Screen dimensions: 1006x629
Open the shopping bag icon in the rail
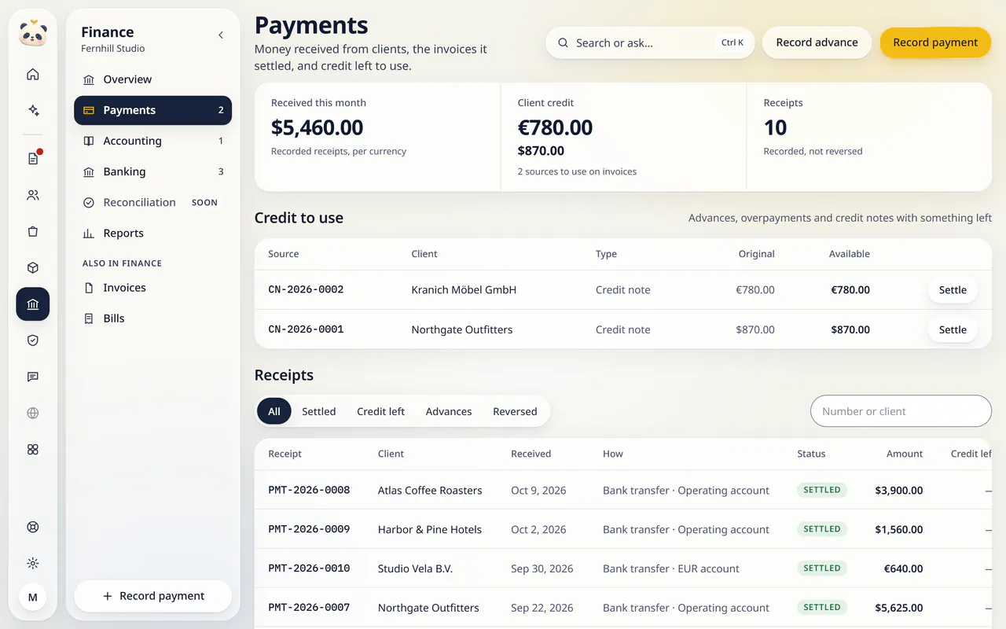(33, 232)
